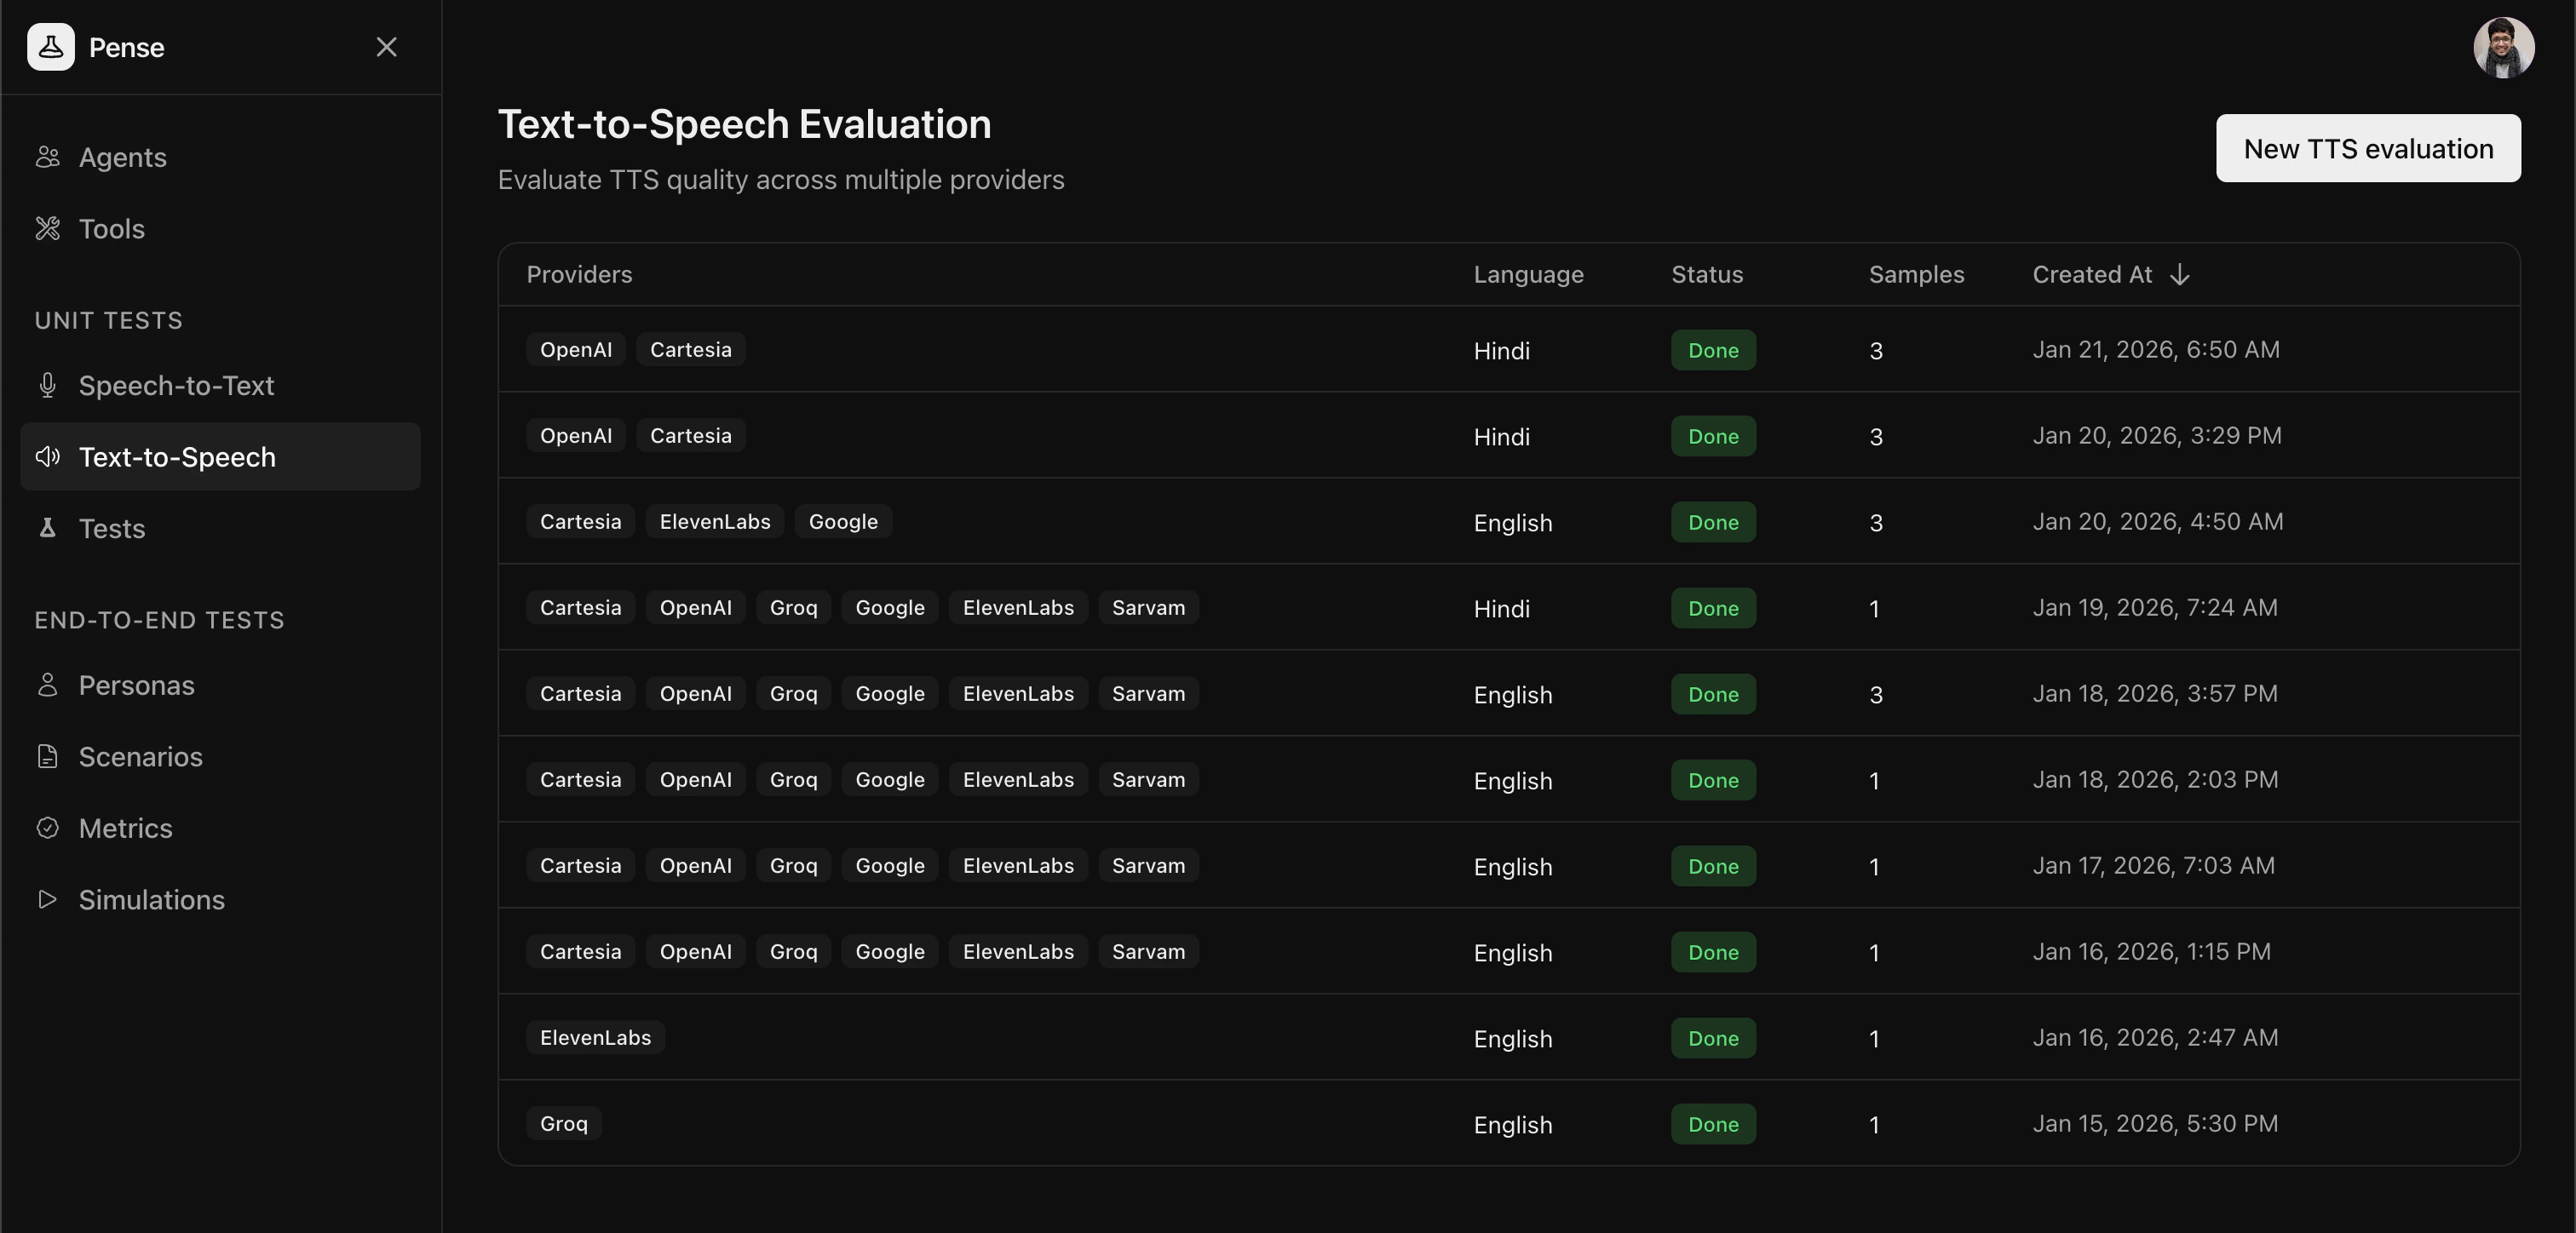Select Tests in the sidebar menu
Image resolution: width=2576 pixels, height=1233 pixels.
pyautogui.click(x=112, y=529)
